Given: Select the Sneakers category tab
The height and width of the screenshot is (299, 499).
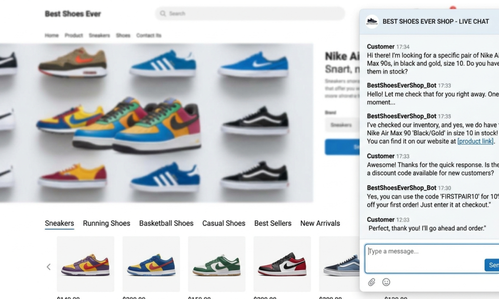Looking at the screenshot, I should point(59,223).
